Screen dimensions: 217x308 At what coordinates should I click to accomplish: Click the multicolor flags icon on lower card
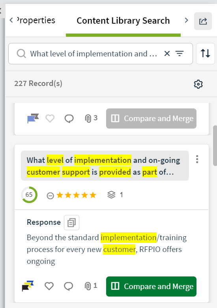(x=28, y=286)
